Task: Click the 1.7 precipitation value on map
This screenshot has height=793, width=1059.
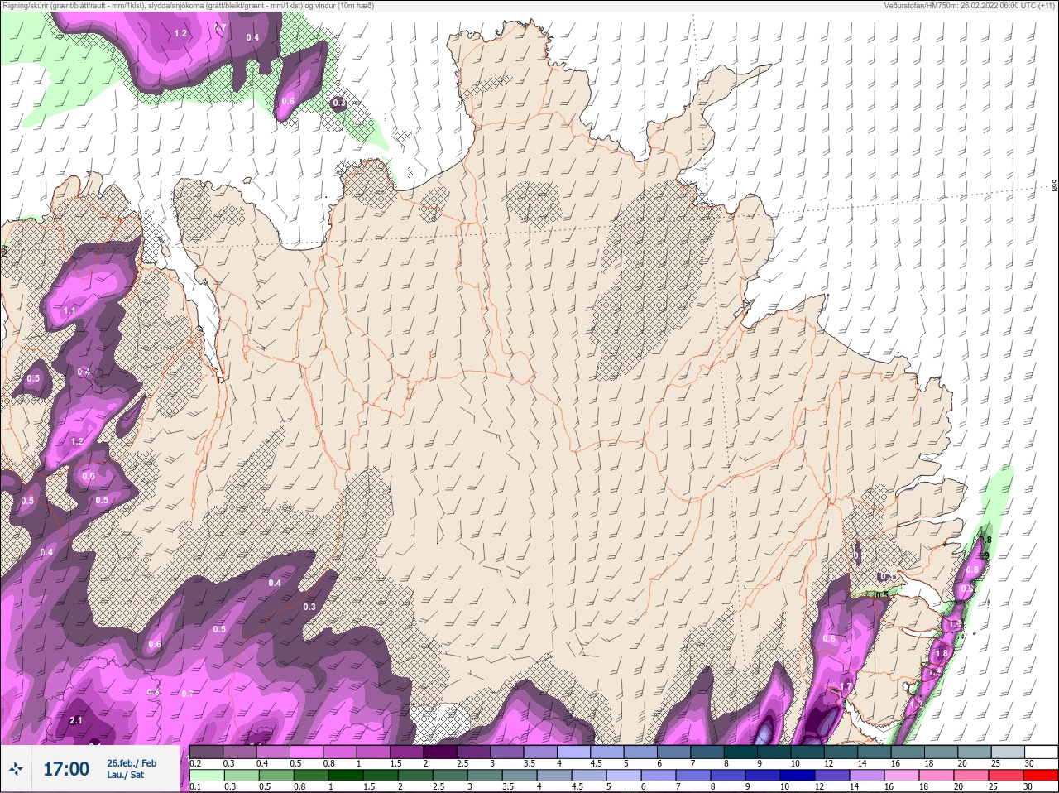Action: [x=846, y=686]
